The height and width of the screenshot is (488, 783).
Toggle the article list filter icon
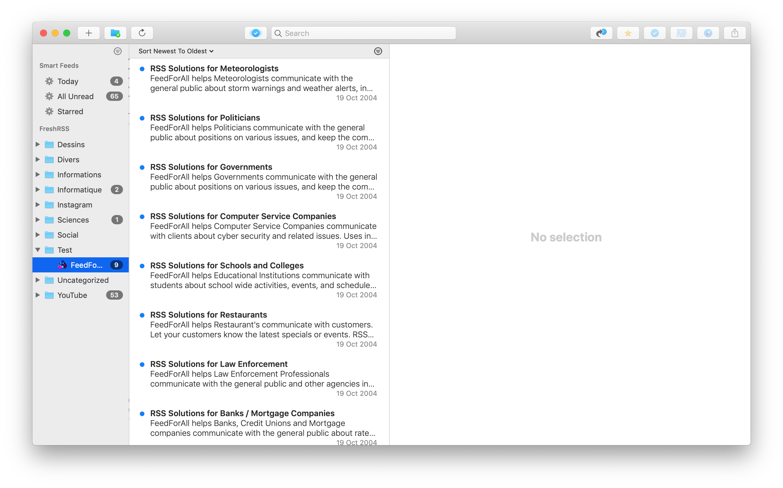[378, 51]
